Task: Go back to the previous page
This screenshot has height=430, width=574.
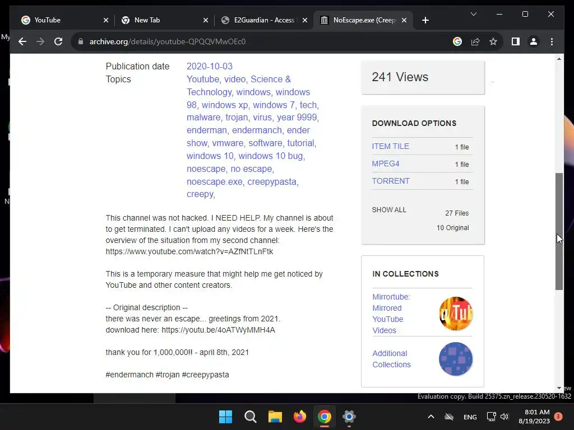Action: pos(22,41)
